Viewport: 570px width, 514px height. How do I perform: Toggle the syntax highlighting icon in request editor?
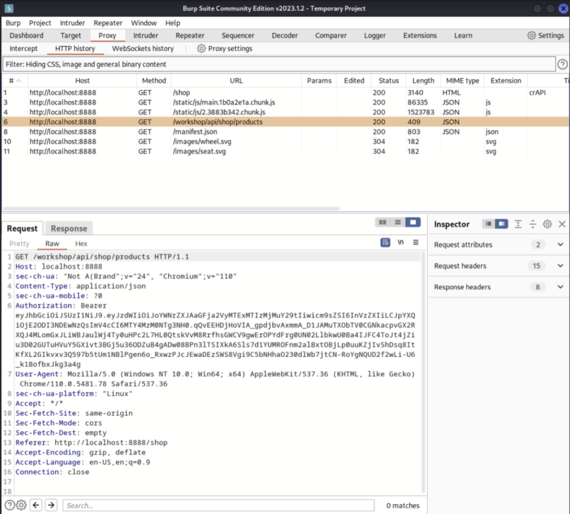tap(385, 243)
